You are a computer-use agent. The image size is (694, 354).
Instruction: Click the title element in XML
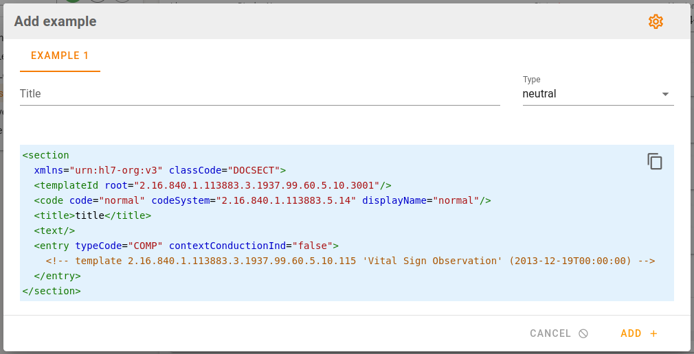pyautogui.click(x=93, y=215)
